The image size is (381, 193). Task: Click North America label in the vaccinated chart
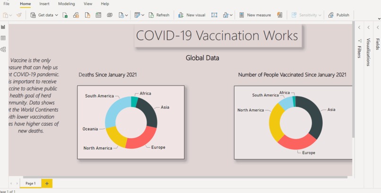(251, 110)
